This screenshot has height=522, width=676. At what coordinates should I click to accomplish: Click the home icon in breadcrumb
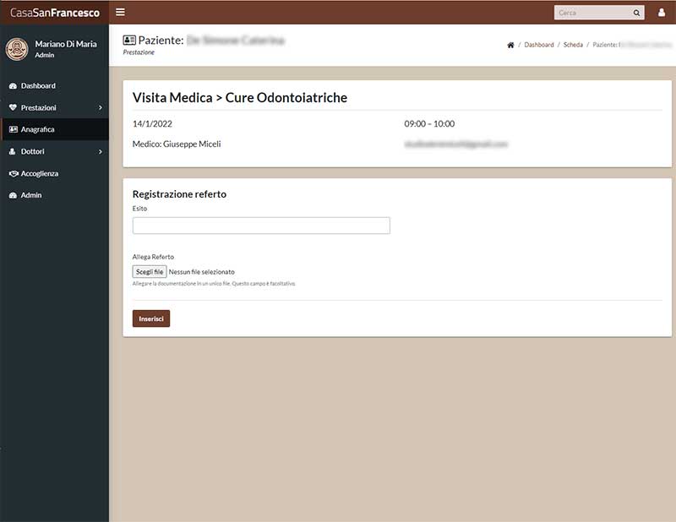(510, 45)
